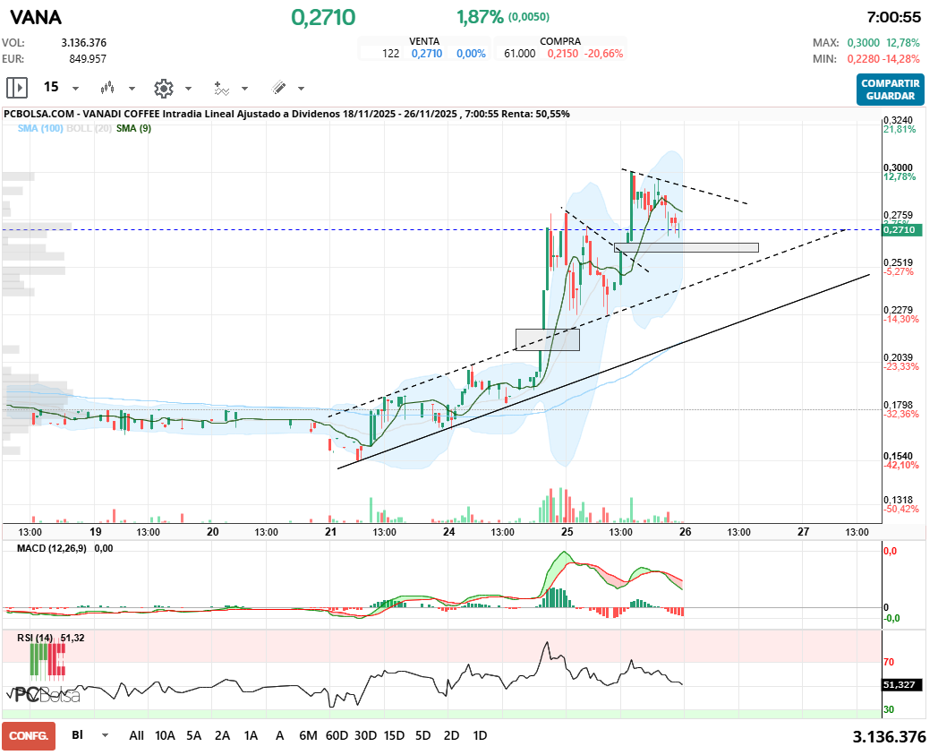Toggle the SMA (100) indicator label
Viewport: 938px width, 755px height.
(x=40, y=128)
